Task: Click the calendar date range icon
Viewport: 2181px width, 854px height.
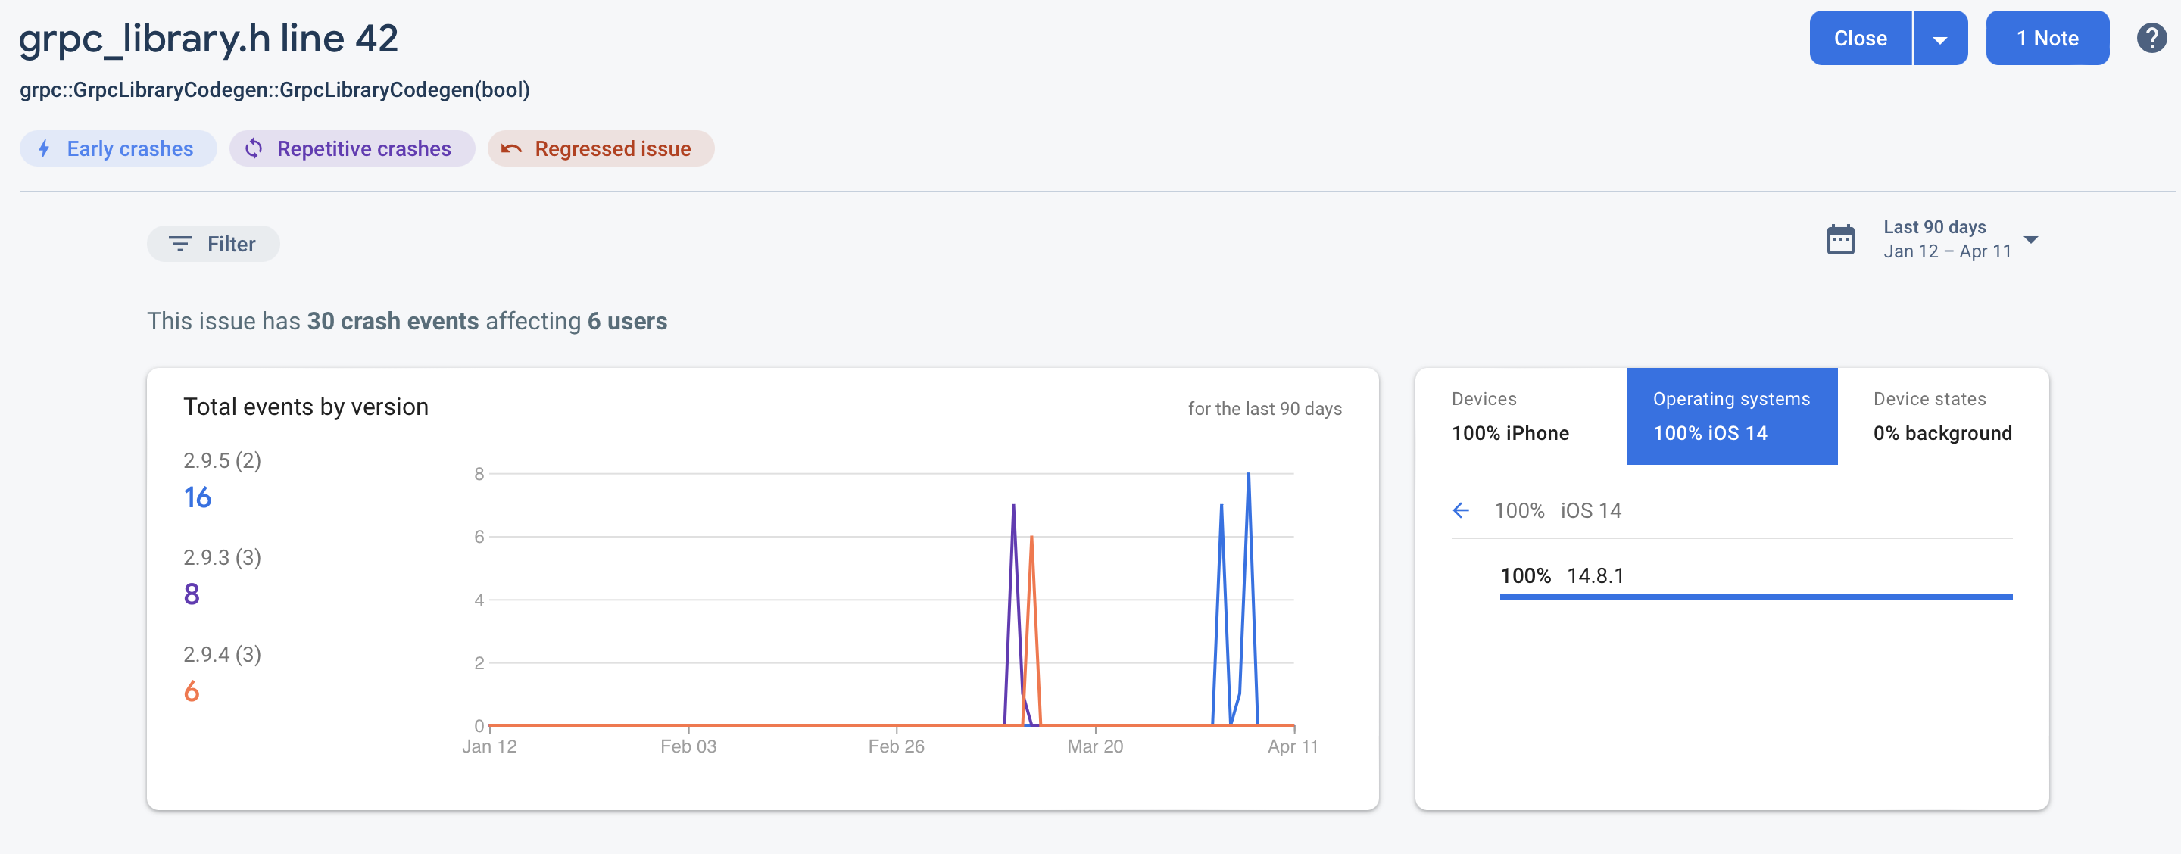Action: click(x=1841, y=239)
